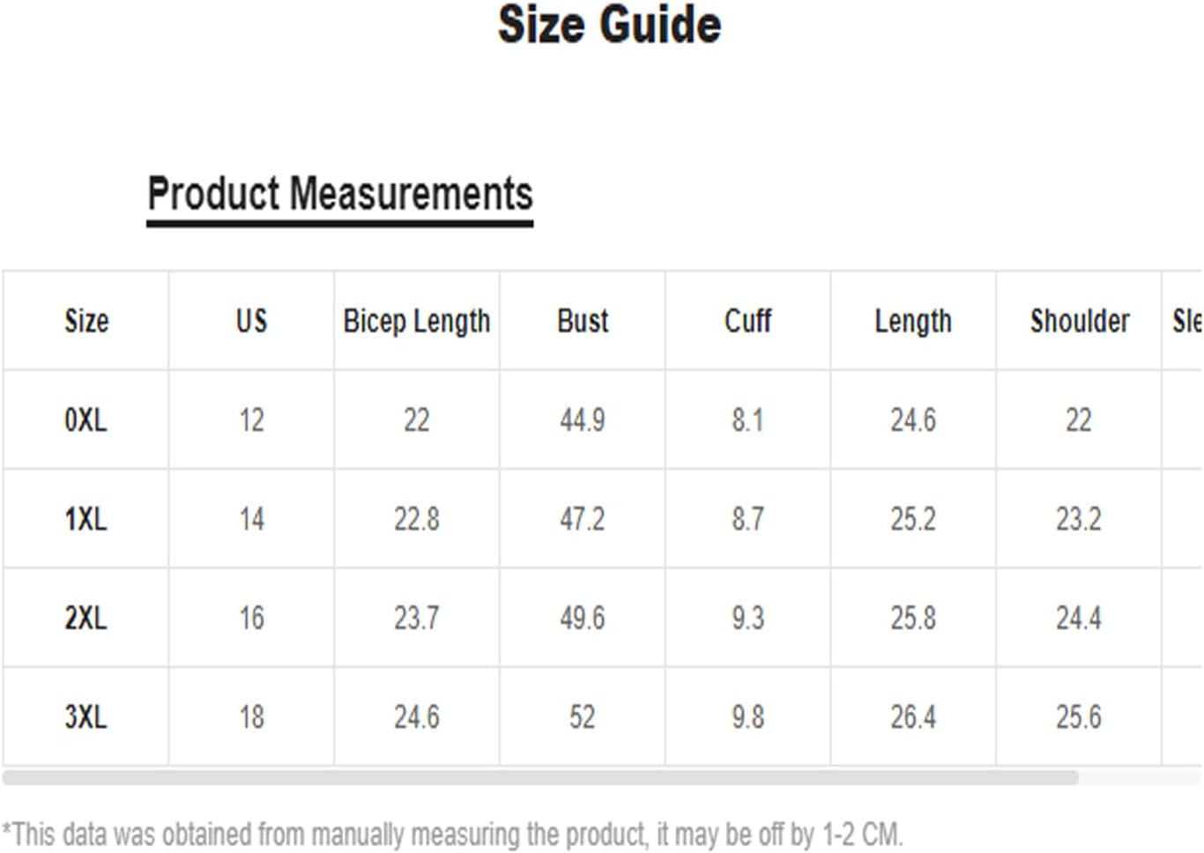Viewport: 1204px width, 853px height.
Task: Click the 25.6 shoulder value for 3XL
Action: tap(1079, 717)
